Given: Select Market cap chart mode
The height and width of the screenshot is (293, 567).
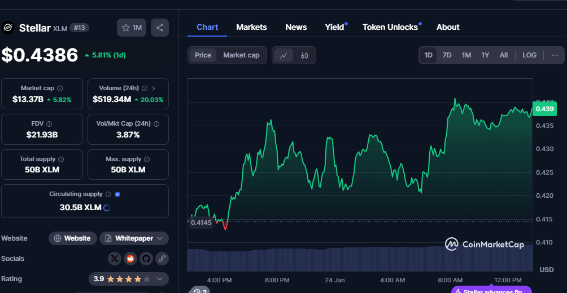Looking at the screenshot, I should (x=241, y=55).
